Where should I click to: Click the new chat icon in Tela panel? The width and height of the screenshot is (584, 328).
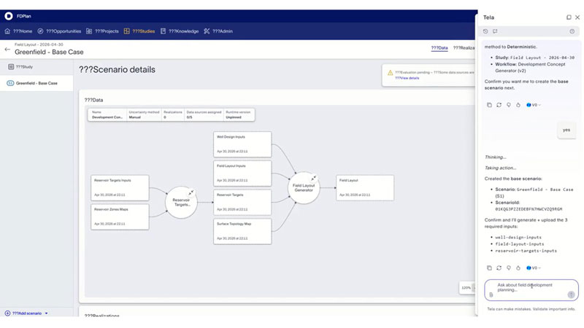pos(495,31)
